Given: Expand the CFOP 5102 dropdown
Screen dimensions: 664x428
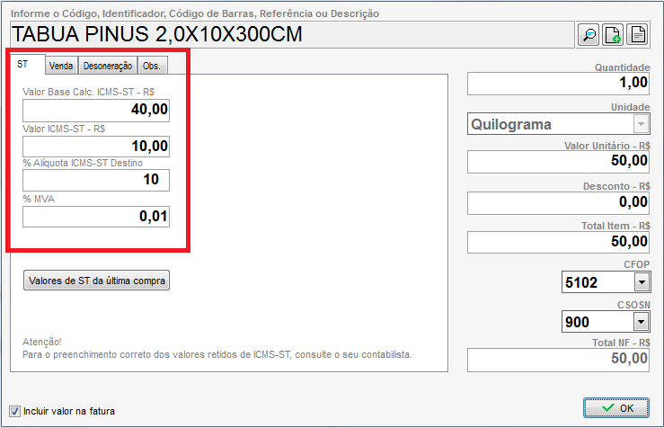Looking at the screenshot, I should coord(640,282).
